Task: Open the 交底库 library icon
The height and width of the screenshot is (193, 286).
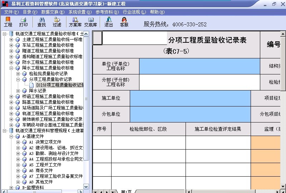Action: click(90, 22)
